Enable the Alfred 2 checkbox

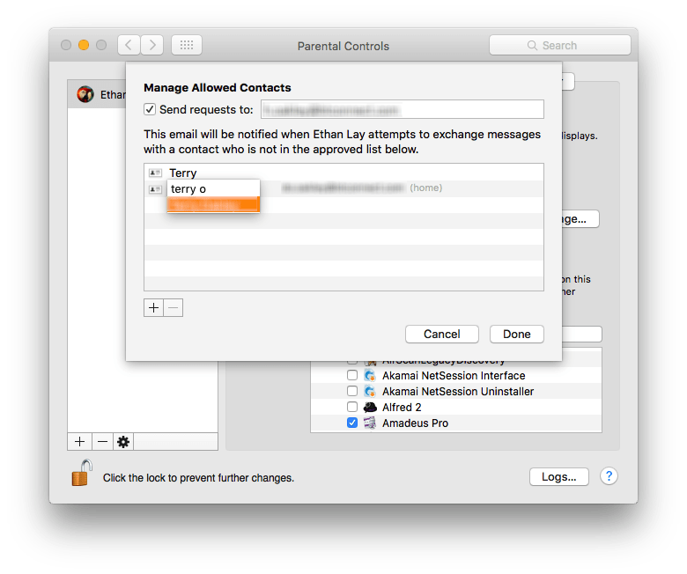click(x=352, y=408)
